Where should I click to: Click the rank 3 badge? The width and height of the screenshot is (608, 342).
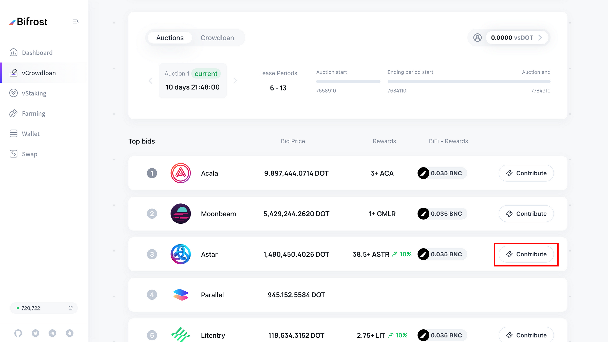[152, 254]
